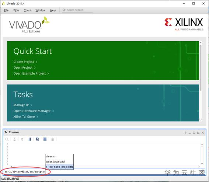
Task: Toggle column selection mode in Tcl Console
Action: 45,139
